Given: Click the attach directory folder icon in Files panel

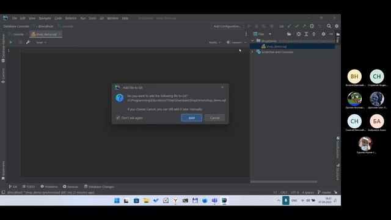Looking at the screenshot, I should tap(289, 34).
